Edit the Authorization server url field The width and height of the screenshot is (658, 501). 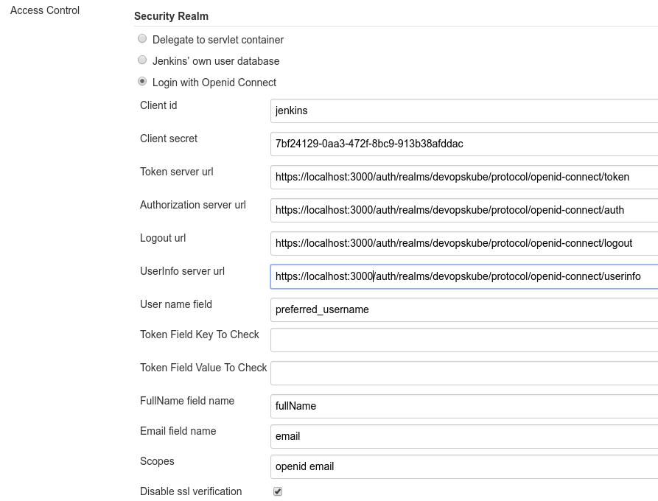pos(464,210)
